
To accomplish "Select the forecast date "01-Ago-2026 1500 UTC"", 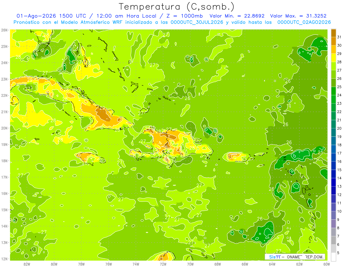I will tap(51, 16).
